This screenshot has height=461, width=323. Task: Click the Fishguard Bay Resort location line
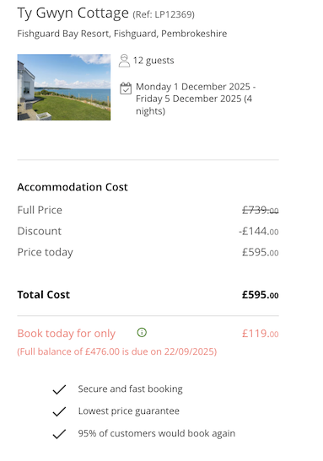122,34
